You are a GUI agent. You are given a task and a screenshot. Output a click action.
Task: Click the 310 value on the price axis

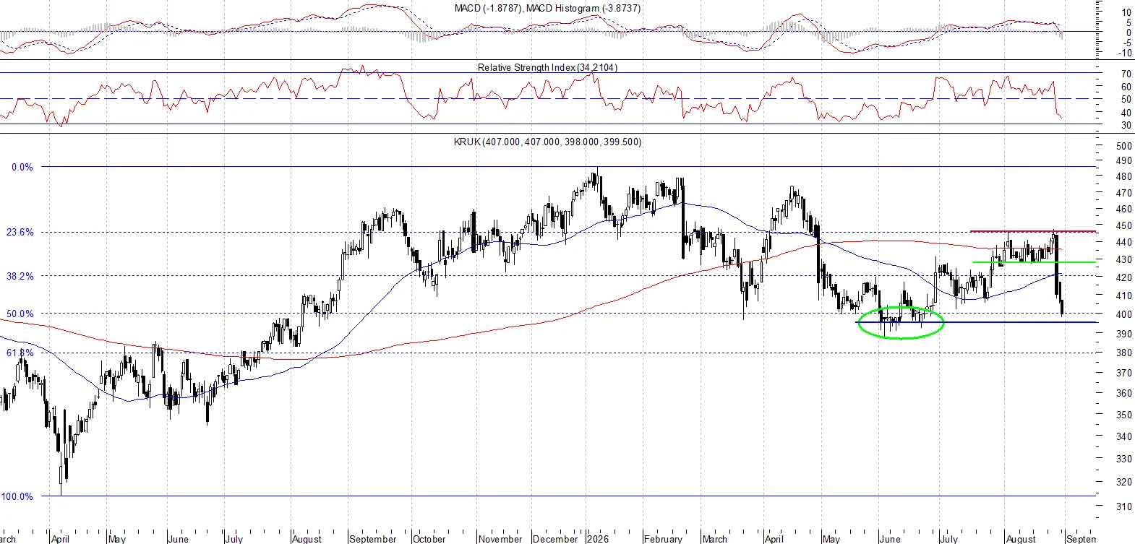coord(1124,506)
